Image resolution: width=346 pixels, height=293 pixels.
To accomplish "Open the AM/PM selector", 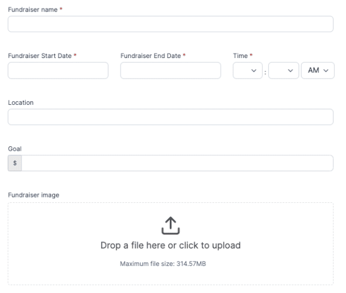I will tap(318, 70).
